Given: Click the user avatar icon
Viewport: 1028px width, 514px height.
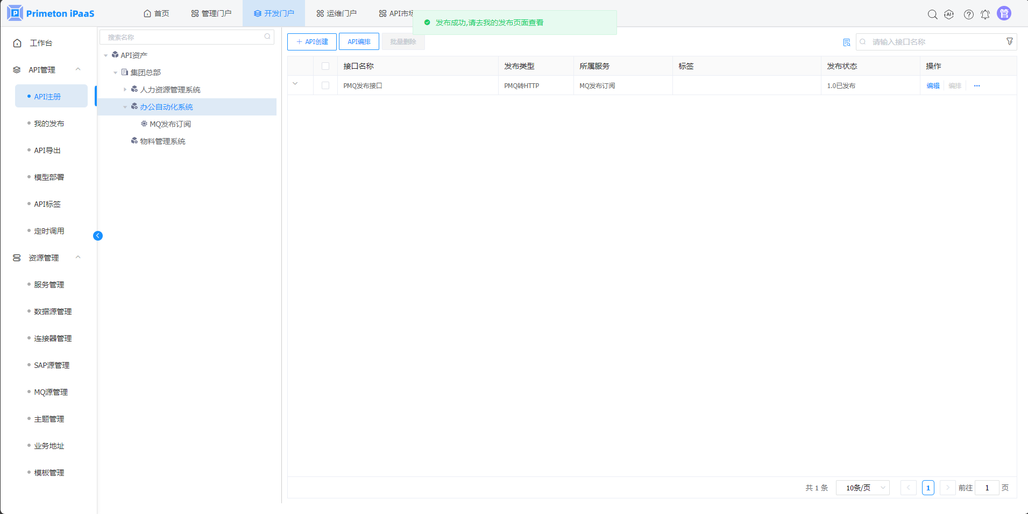Looking at the screenshot, I should pos(1004,13).
